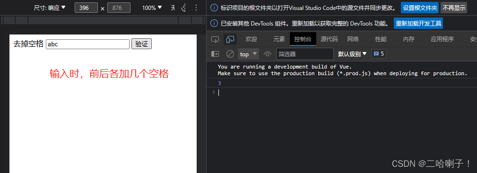Switch to the 元素 tab
This screenshot has height=173, width=477.
[x=279, y=39]
